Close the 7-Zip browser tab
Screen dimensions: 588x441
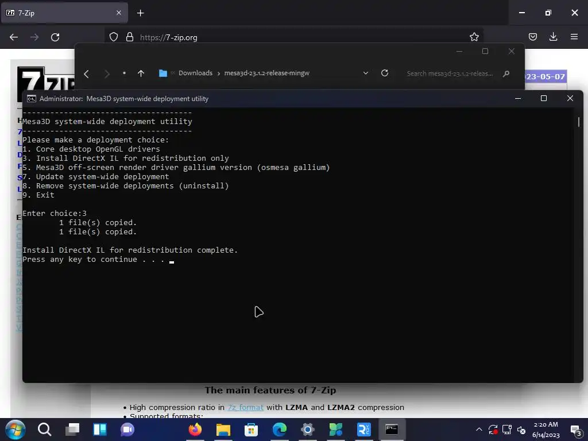(119, 13)
